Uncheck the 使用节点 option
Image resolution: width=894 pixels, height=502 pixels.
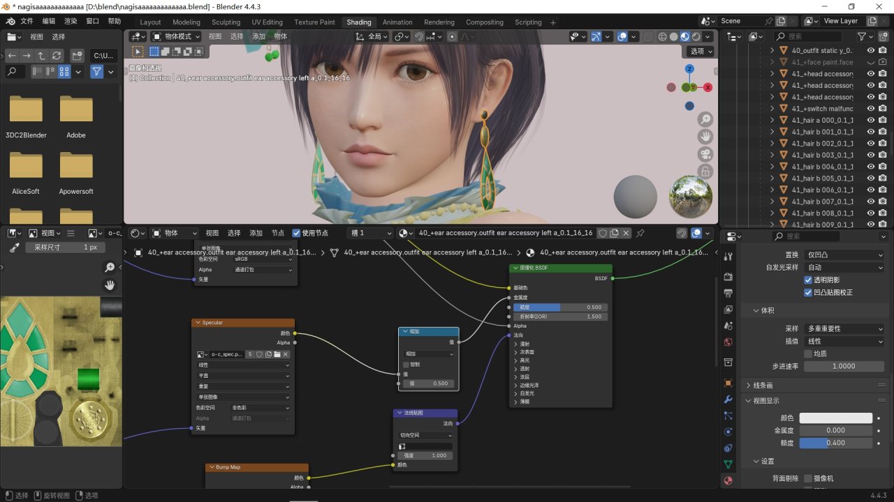click(296, 233)
